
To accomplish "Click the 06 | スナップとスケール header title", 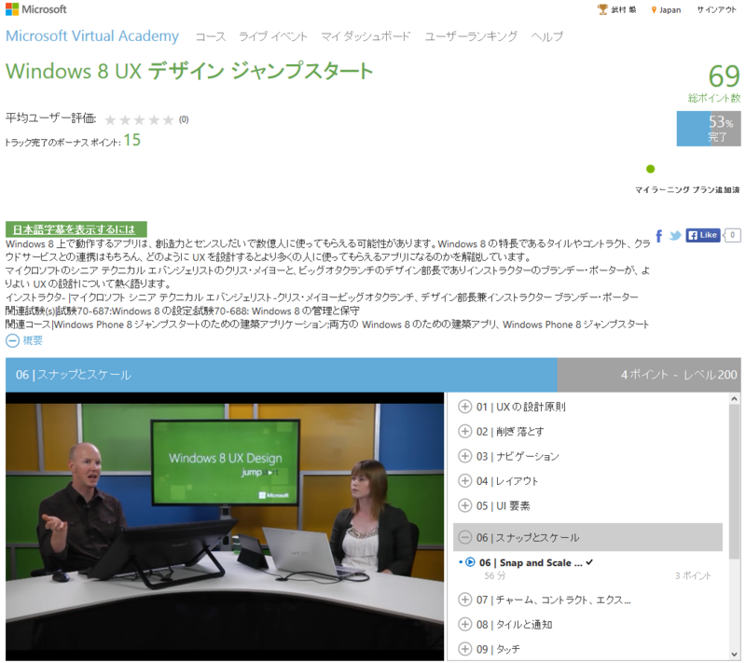I will (x=74, y=375).
